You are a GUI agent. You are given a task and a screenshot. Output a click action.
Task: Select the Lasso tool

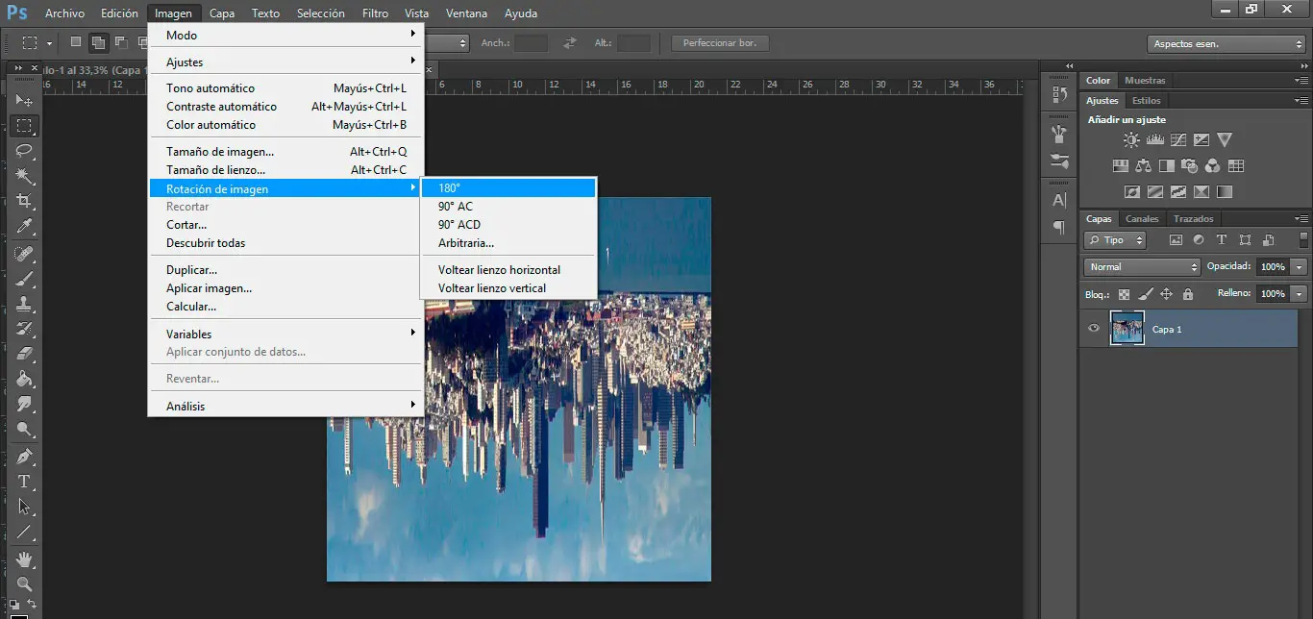point(25,151)
